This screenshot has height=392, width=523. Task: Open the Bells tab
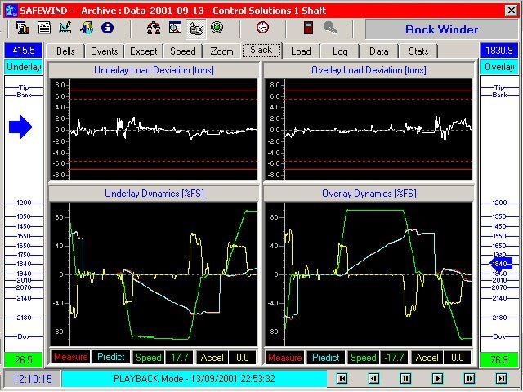[65, 51]
